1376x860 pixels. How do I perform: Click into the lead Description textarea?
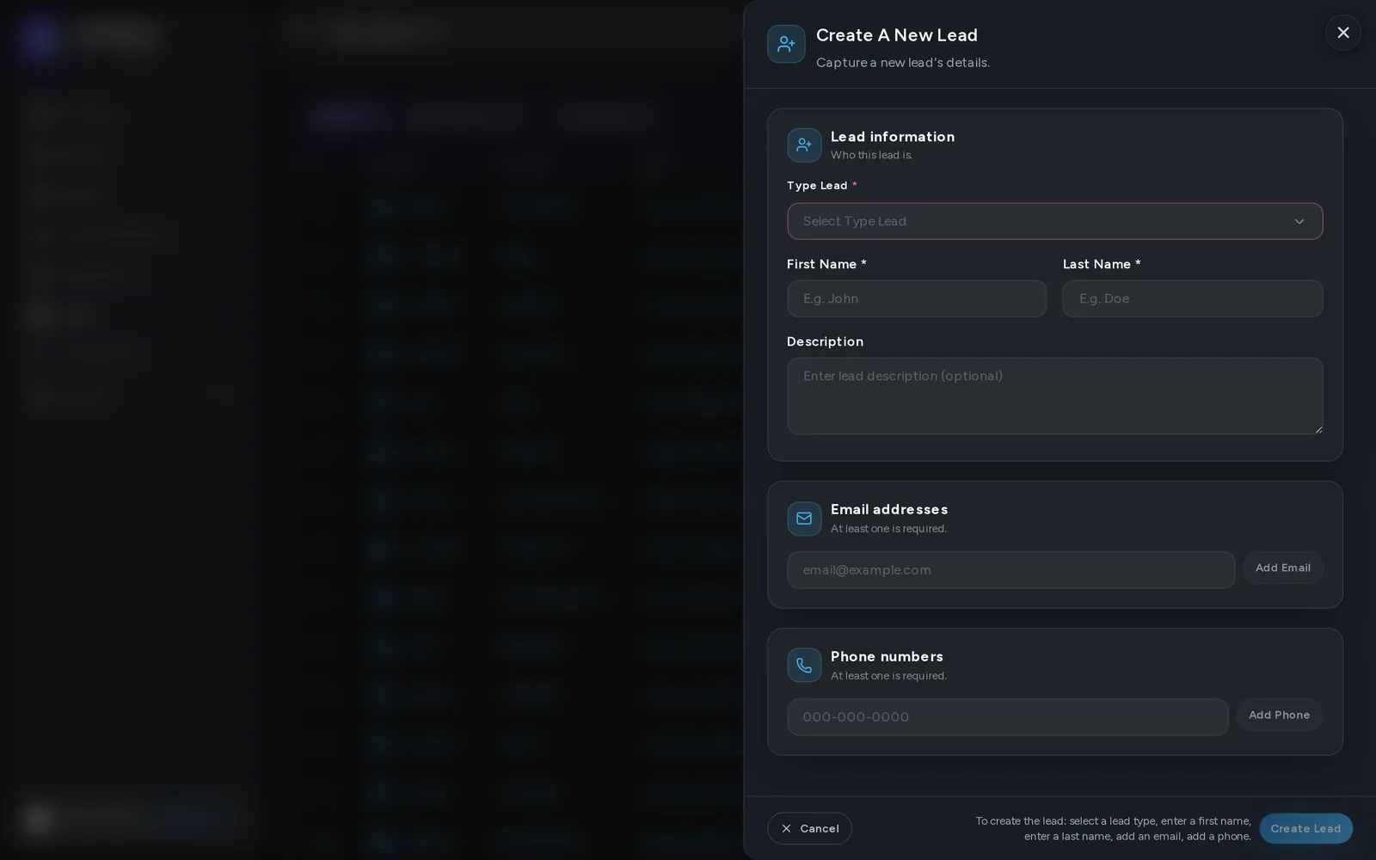[1054, 396]
